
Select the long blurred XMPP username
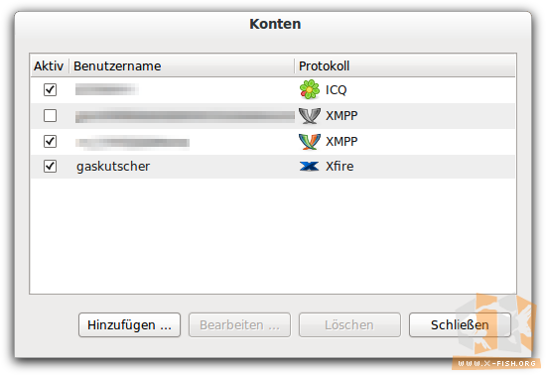pyautogui.click(x=185, y=115)
